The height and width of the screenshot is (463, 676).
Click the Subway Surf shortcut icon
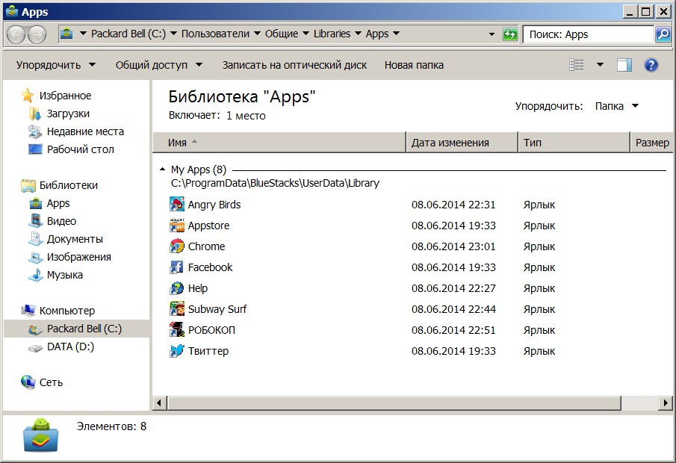177,309
